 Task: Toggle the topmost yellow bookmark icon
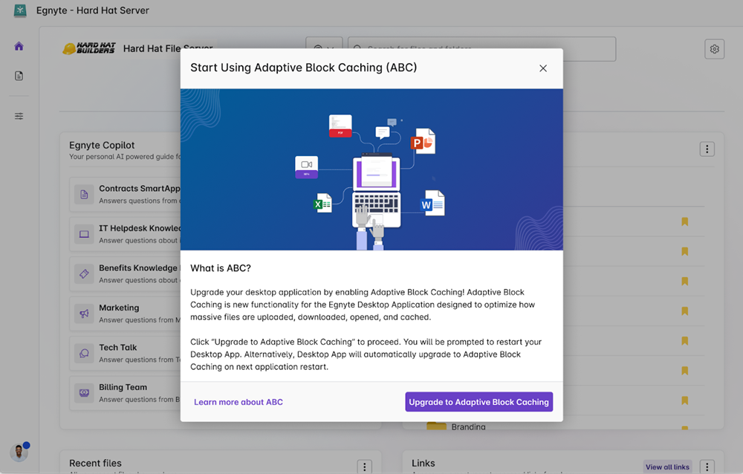tap(685, 221)
